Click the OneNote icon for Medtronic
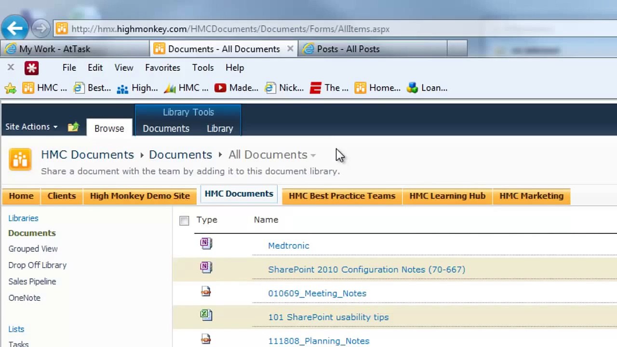Screen dimensions: 617x347 206,243
